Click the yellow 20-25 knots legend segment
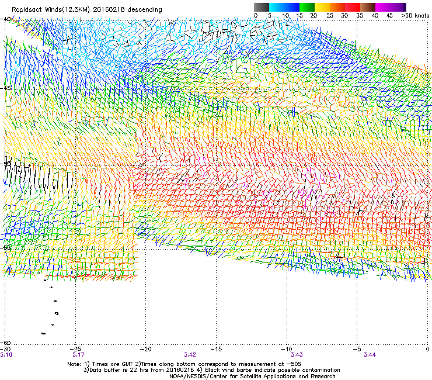The image size is (432, 380). point(322,7)
